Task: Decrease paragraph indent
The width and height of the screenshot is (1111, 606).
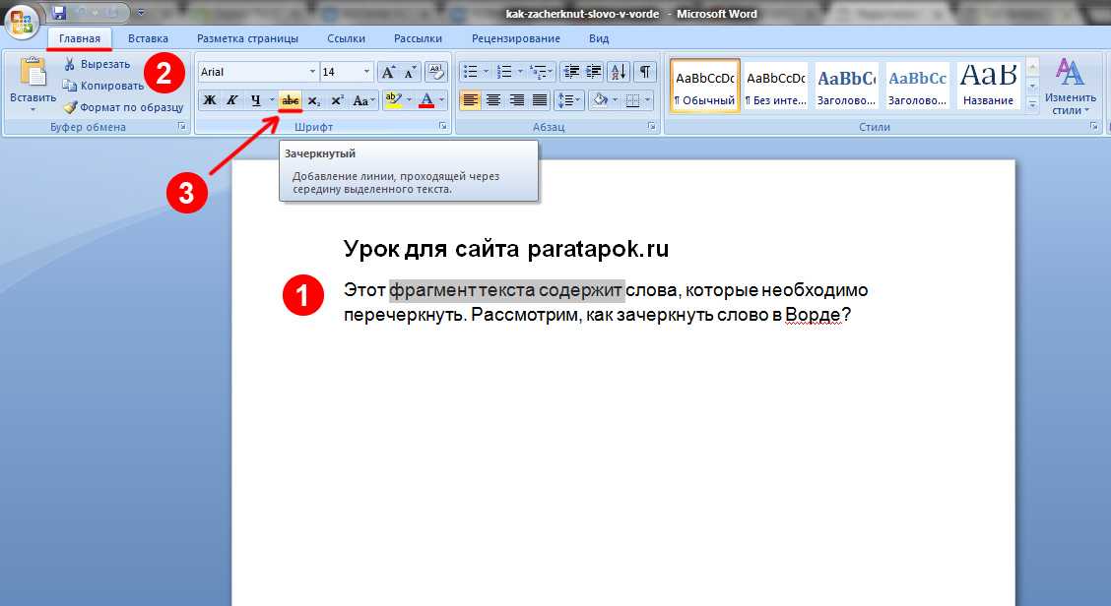Action: (571, 72)
